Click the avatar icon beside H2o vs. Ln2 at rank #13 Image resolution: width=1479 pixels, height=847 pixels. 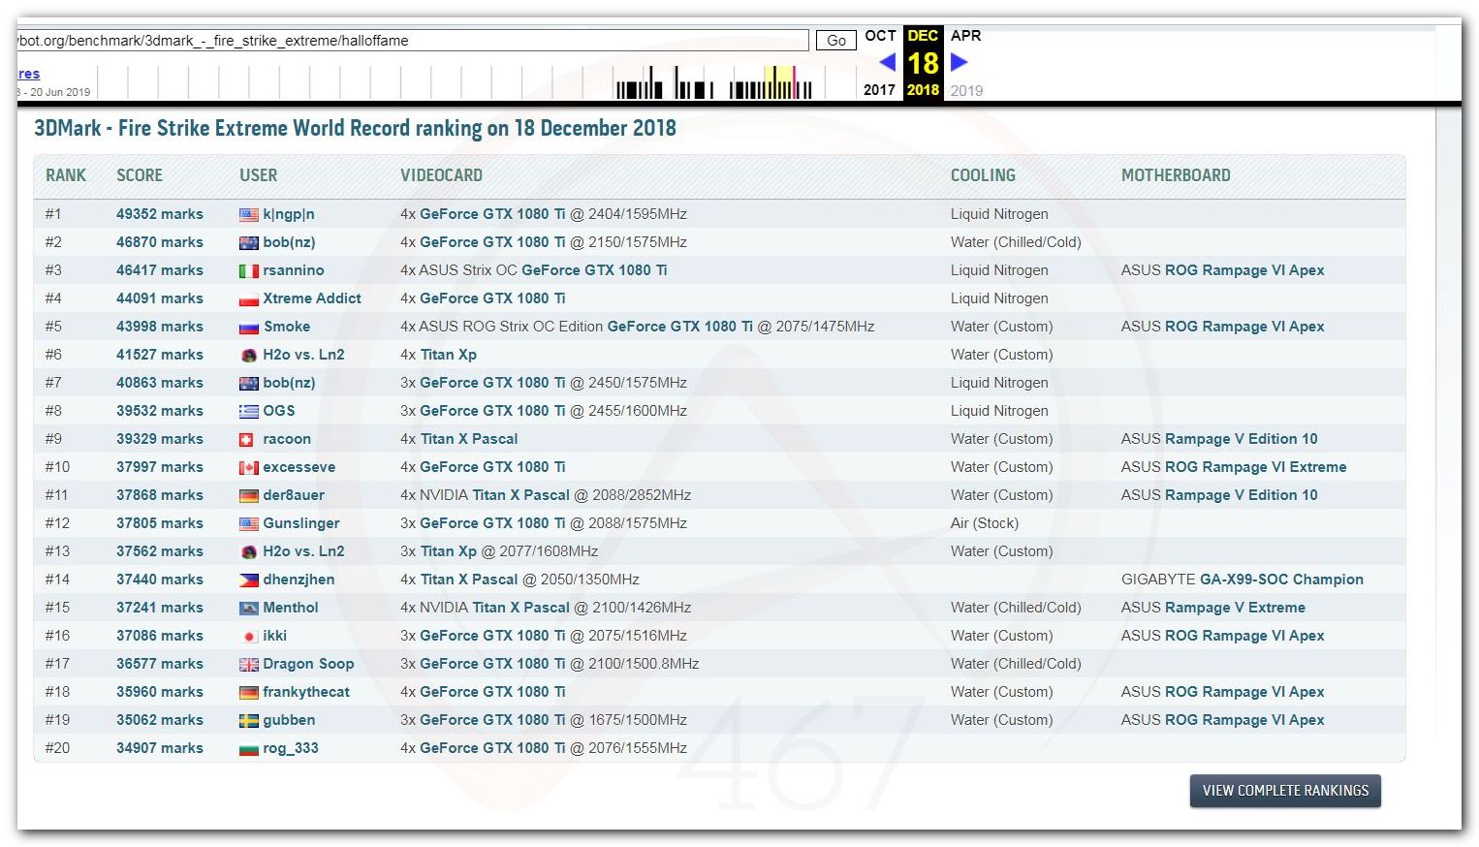(249, 552)
